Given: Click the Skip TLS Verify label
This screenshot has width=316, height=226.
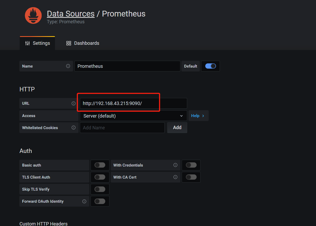Looking at the screenshot, I should tap(36, 189).
